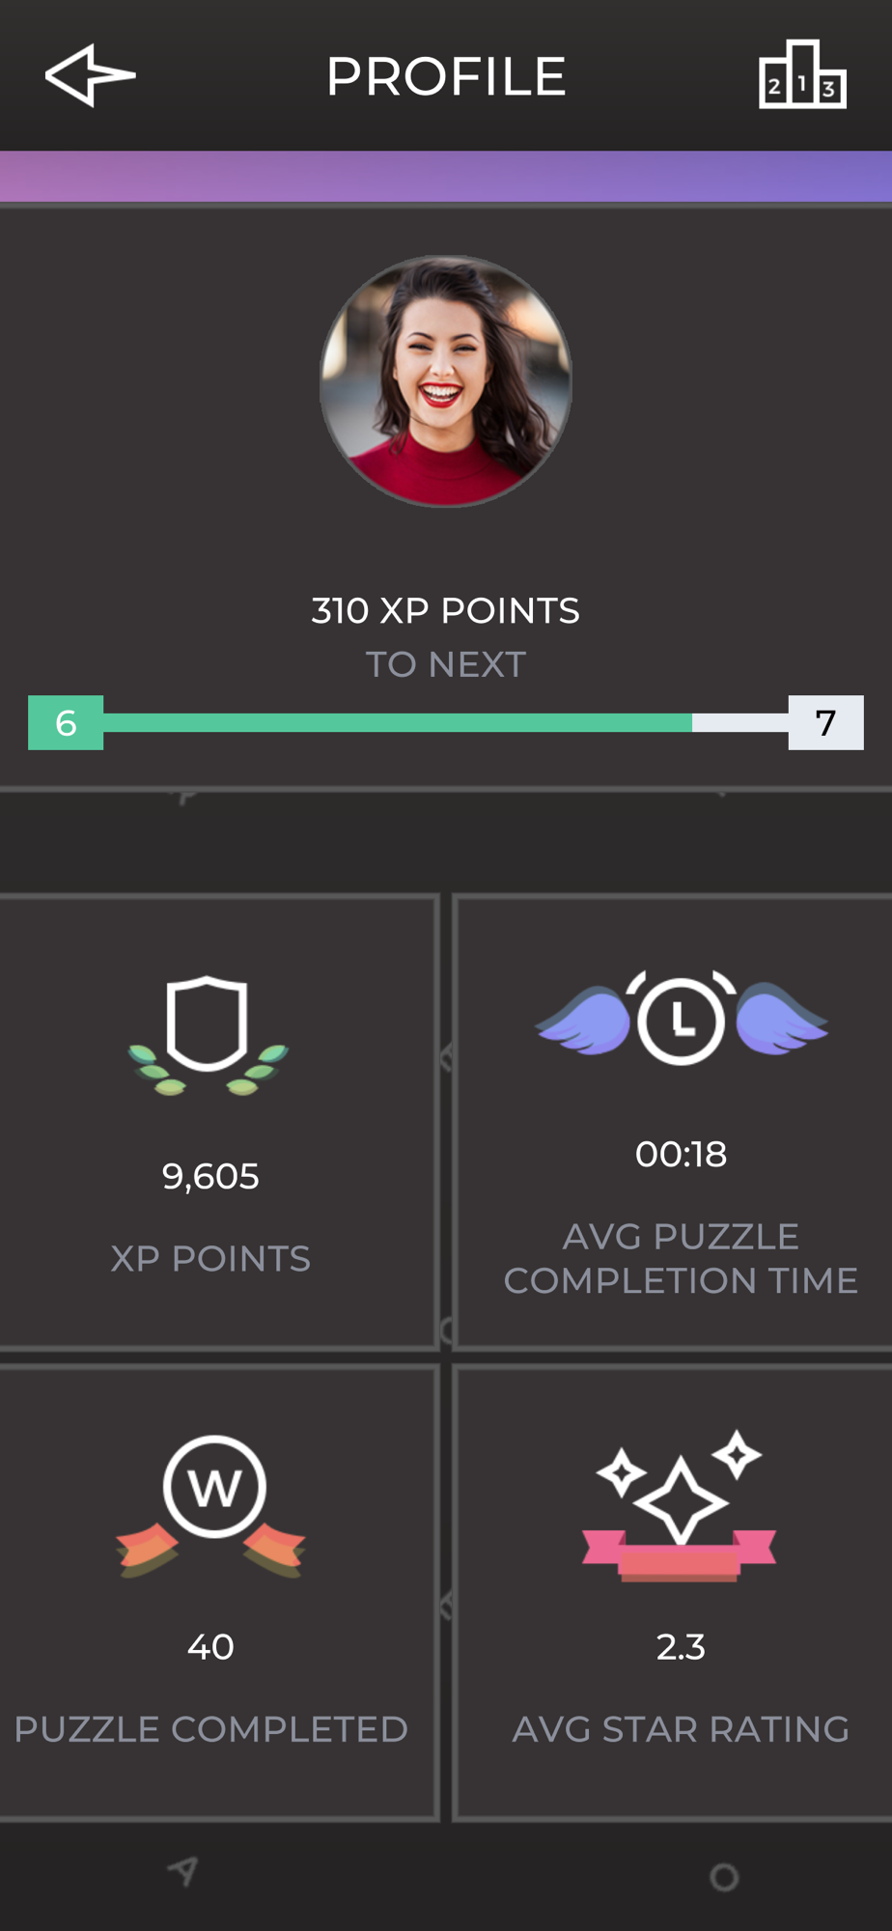Image resolution: width=892 pixels, height=1931 pixels.
Task: Tap the purple gradient banner strip
Action: (446, 176)
